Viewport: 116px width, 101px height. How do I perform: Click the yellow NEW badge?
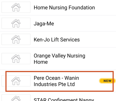point(107,81)
